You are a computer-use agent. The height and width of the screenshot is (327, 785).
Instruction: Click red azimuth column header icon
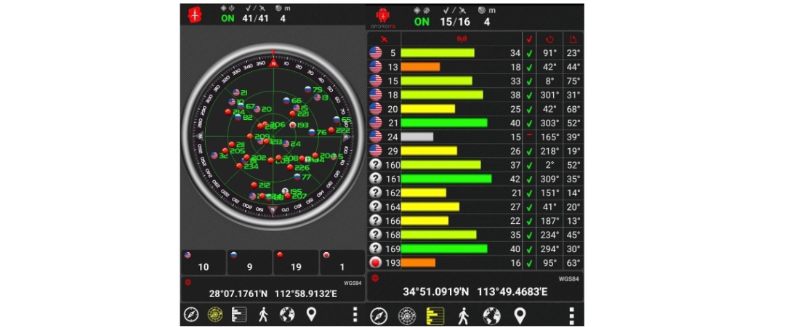pos(549,39)
